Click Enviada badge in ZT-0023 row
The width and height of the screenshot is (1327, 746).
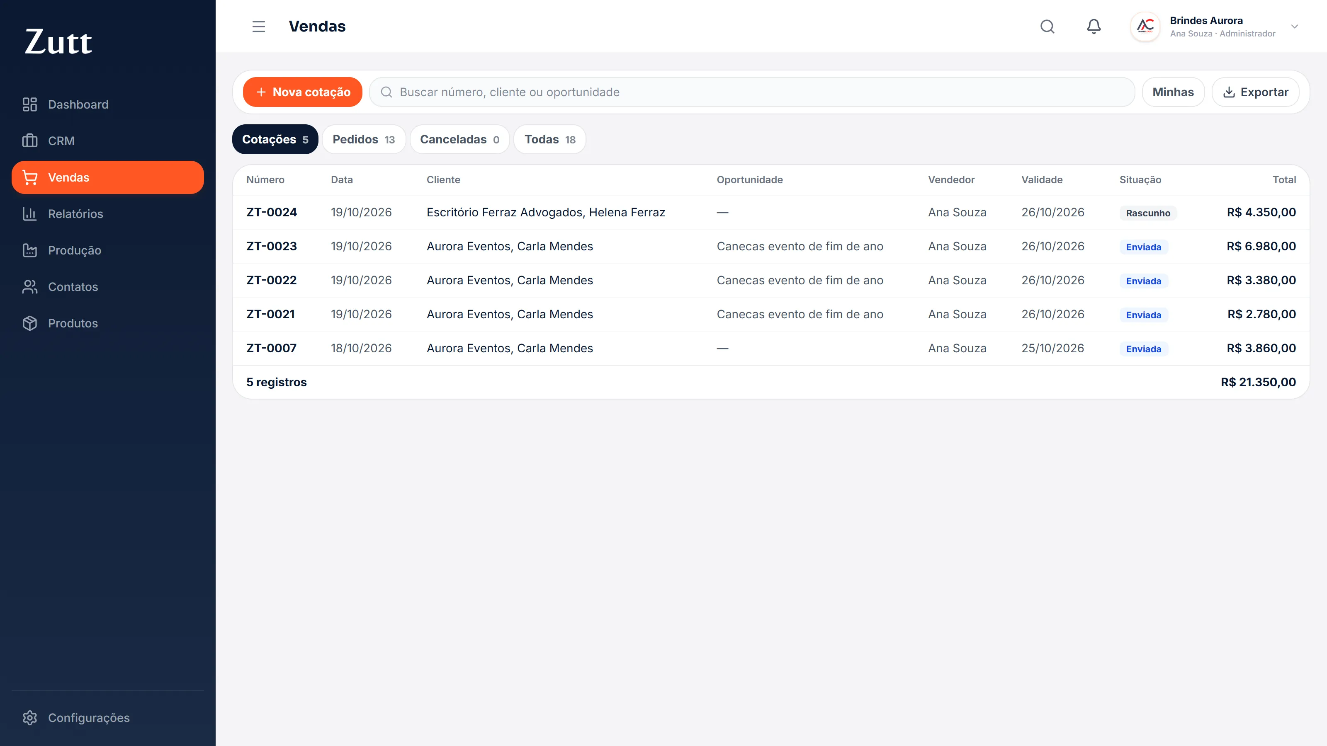[x=1144, y=247]
